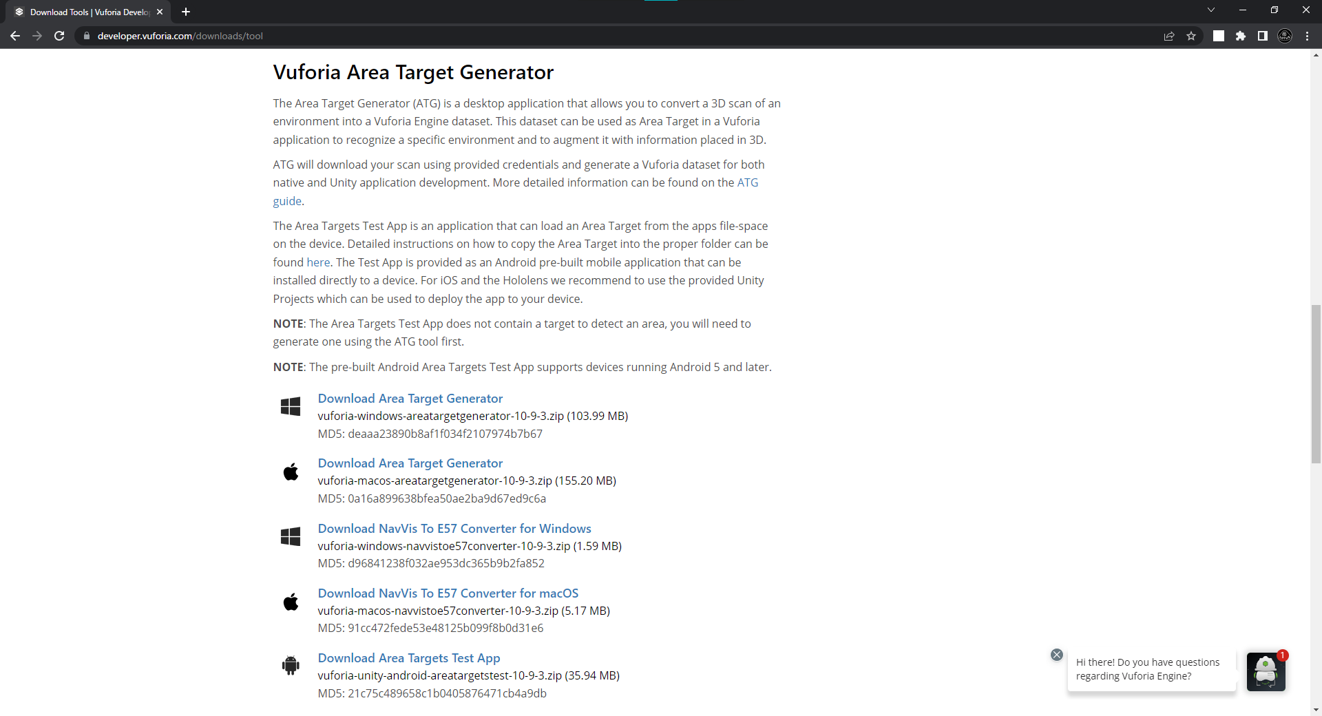The image size is (1322, 716).
Task: Open a new browser tab
Action: click(186, 12)
